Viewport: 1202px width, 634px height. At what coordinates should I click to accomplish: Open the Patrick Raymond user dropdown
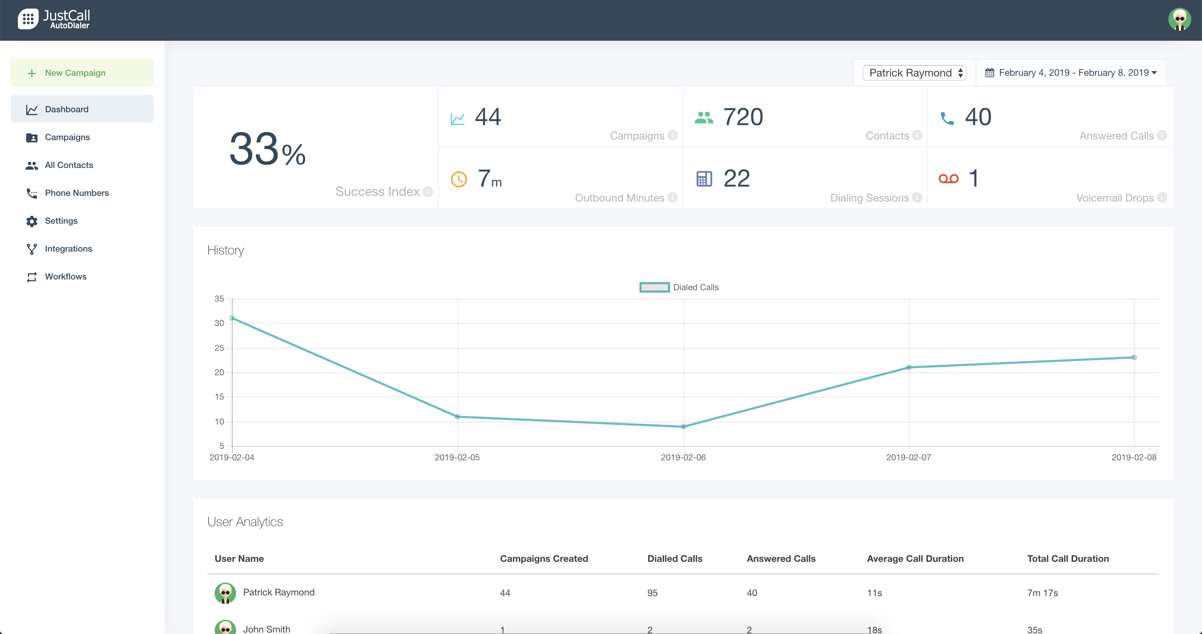point(914,73)
